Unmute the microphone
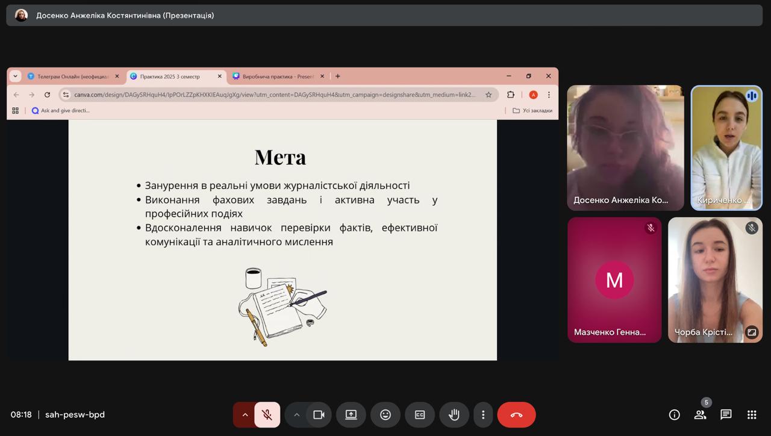The height and width of the screenshot is (436, 771). 267,415
